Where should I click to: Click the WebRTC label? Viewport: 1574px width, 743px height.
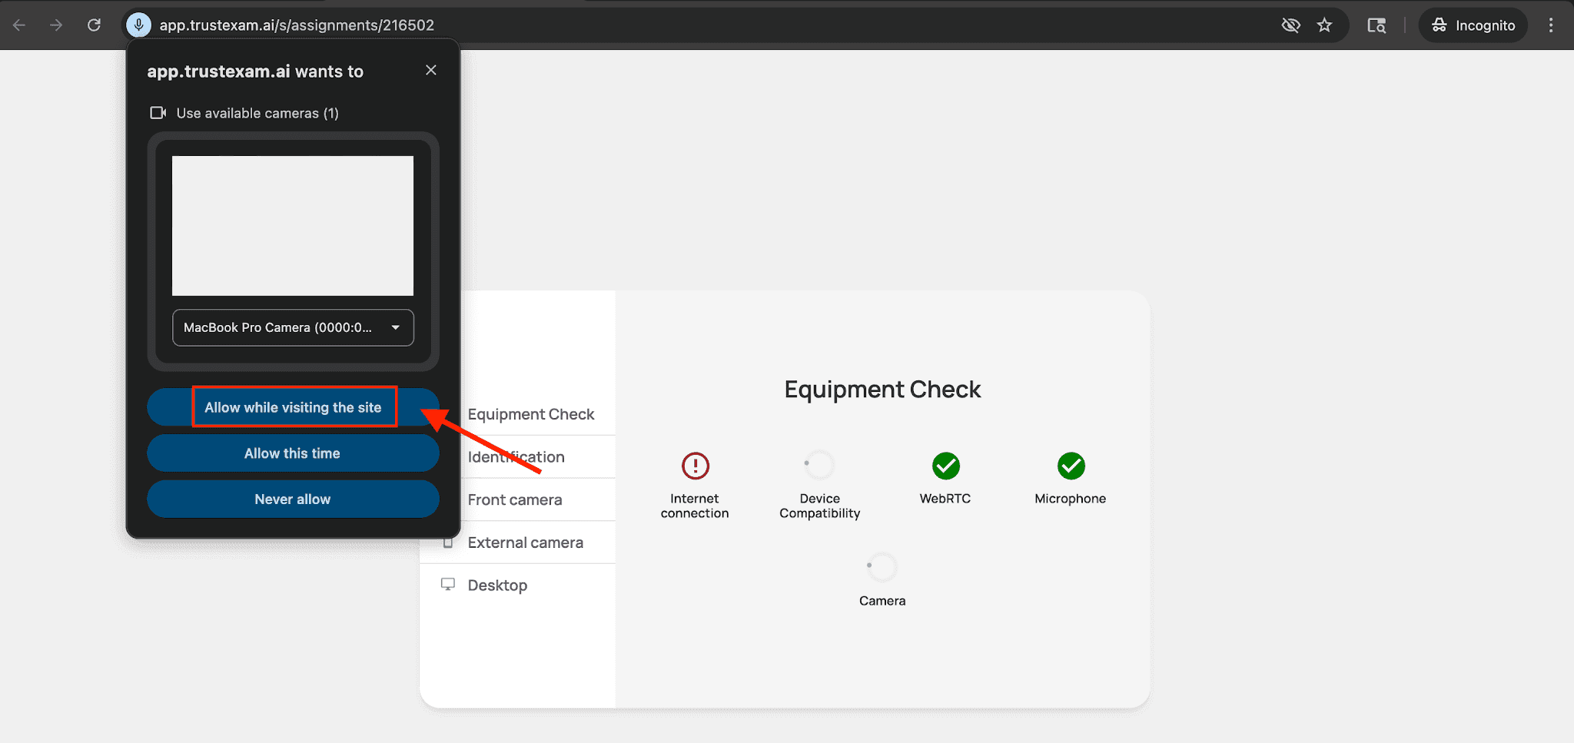pyautogui.click(x=945, y=499)
